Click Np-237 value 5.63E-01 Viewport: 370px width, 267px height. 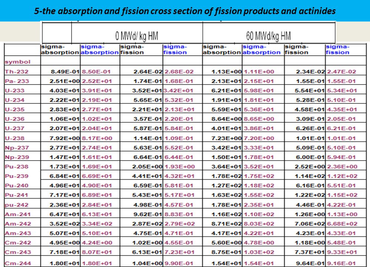148,148
